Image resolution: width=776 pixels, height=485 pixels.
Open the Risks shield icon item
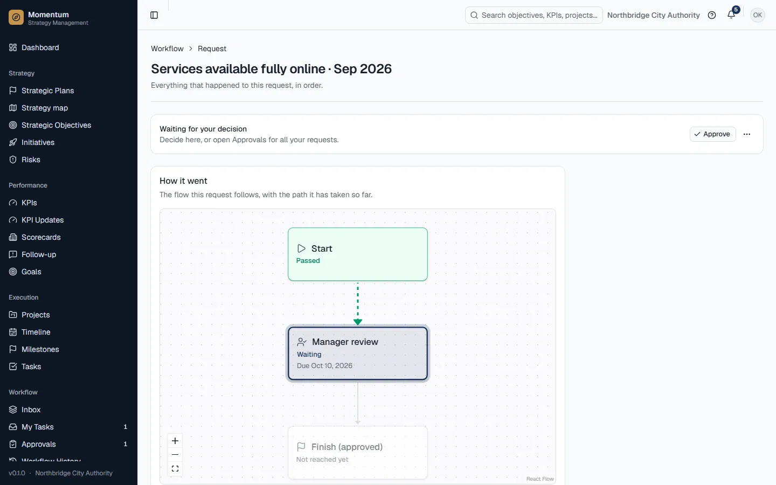[13, 160]
